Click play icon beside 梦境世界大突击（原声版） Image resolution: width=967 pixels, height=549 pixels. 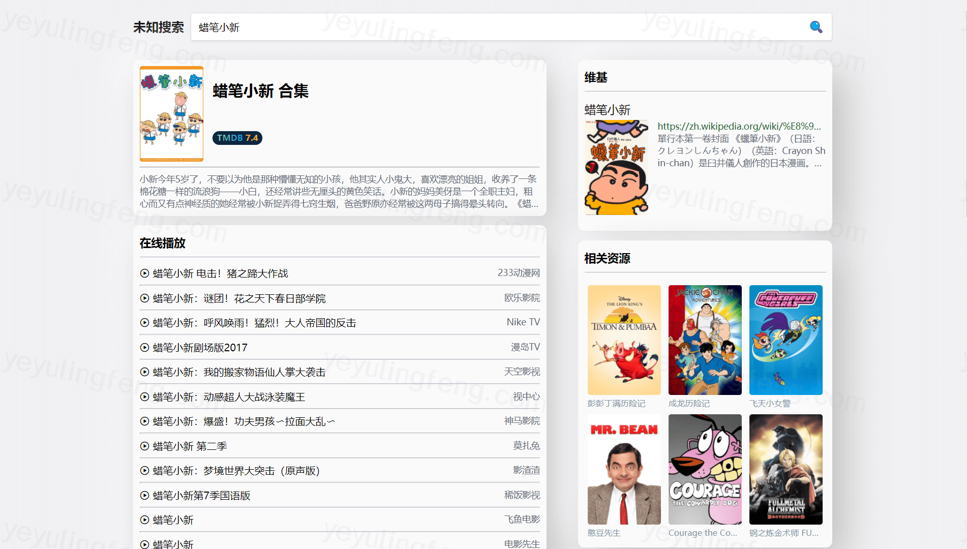pyautogui.click(x=144, y=471)
